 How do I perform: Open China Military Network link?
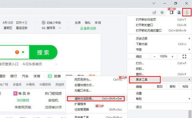(x=45, y=85)
